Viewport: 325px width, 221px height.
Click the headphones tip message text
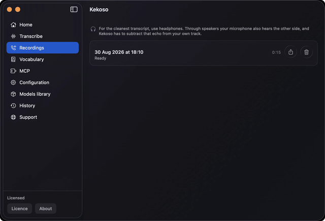204,31
